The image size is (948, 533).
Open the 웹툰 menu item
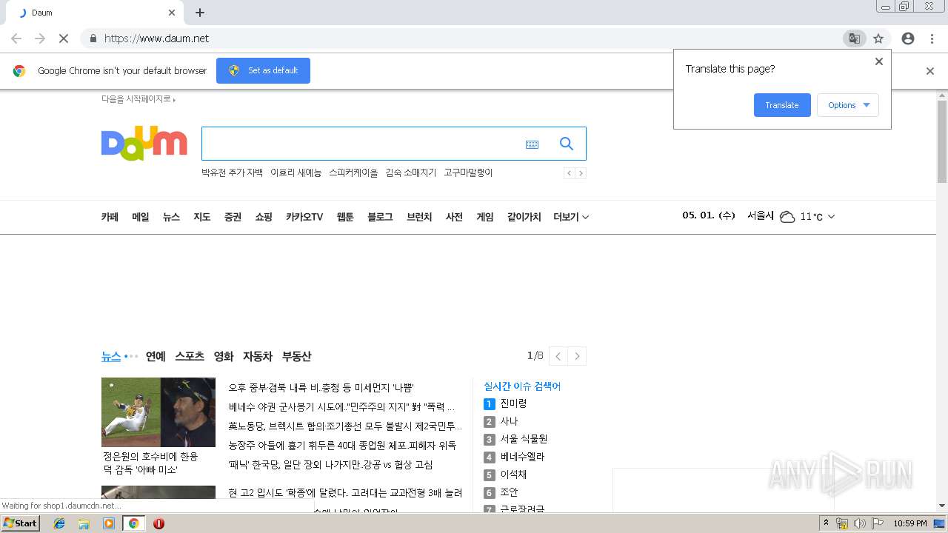pyautogui.click(x=345, y=217)
